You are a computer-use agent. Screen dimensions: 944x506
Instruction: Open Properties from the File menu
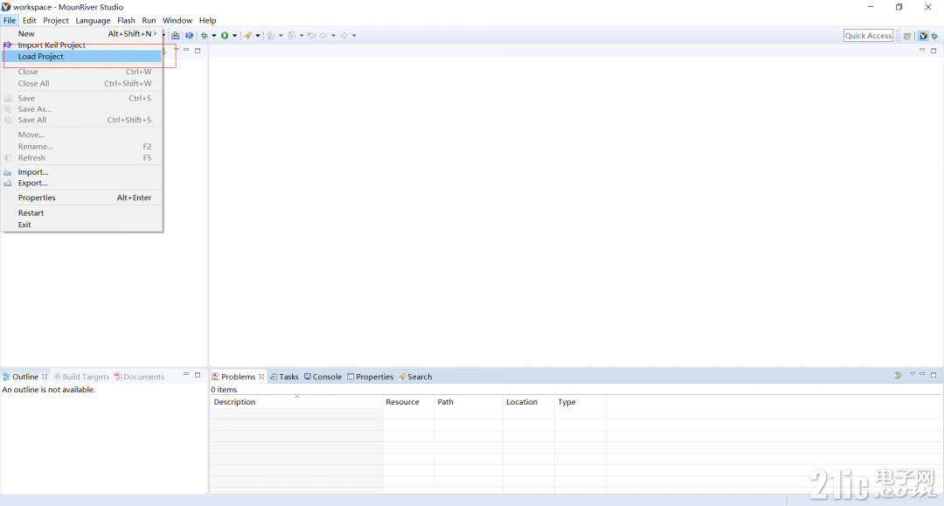coord(82,198)
